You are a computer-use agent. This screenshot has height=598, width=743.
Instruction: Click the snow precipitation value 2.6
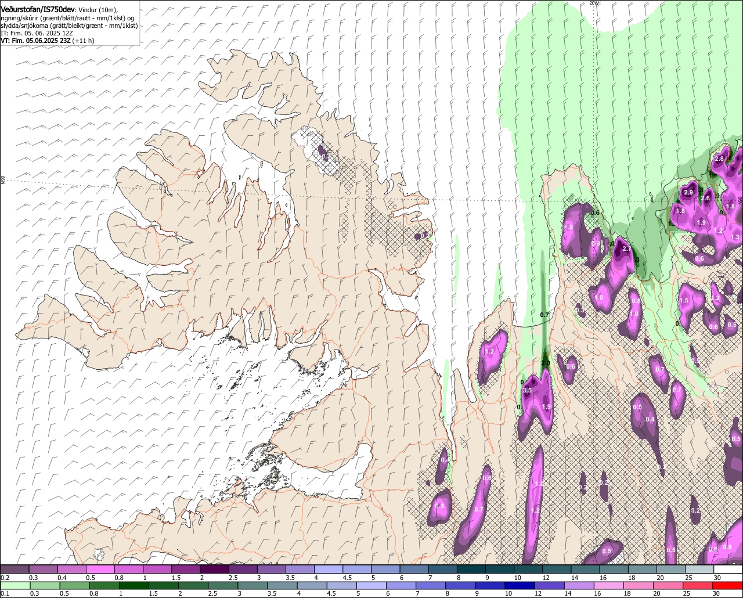pyautogui.click(x=706, y=199)
